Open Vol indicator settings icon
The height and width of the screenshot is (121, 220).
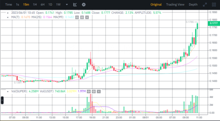pos(94,91)
